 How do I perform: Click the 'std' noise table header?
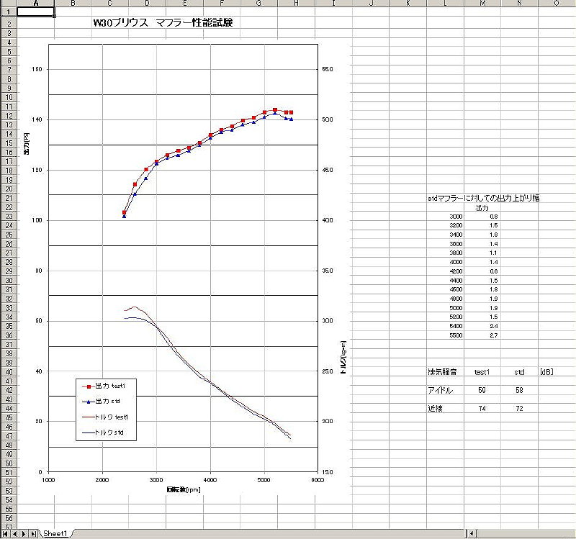[519, 372]
